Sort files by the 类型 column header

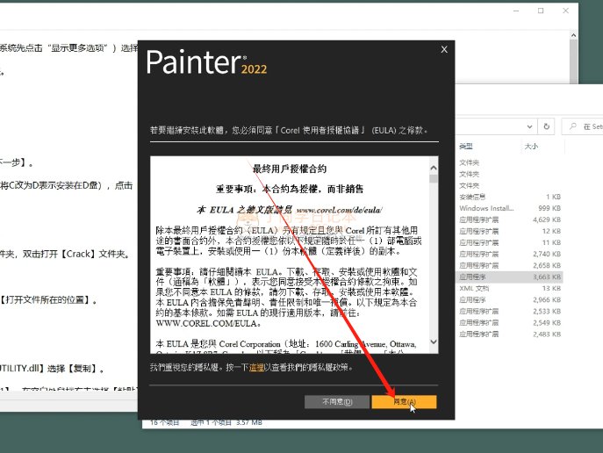(x=466, y=146)
